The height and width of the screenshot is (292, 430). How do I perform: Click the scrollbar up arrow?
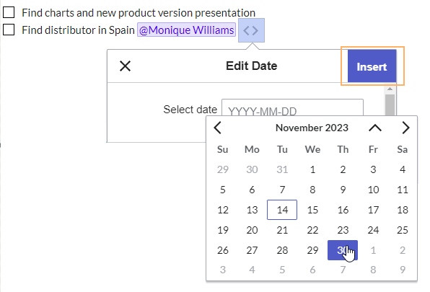(x=390, y=89)
